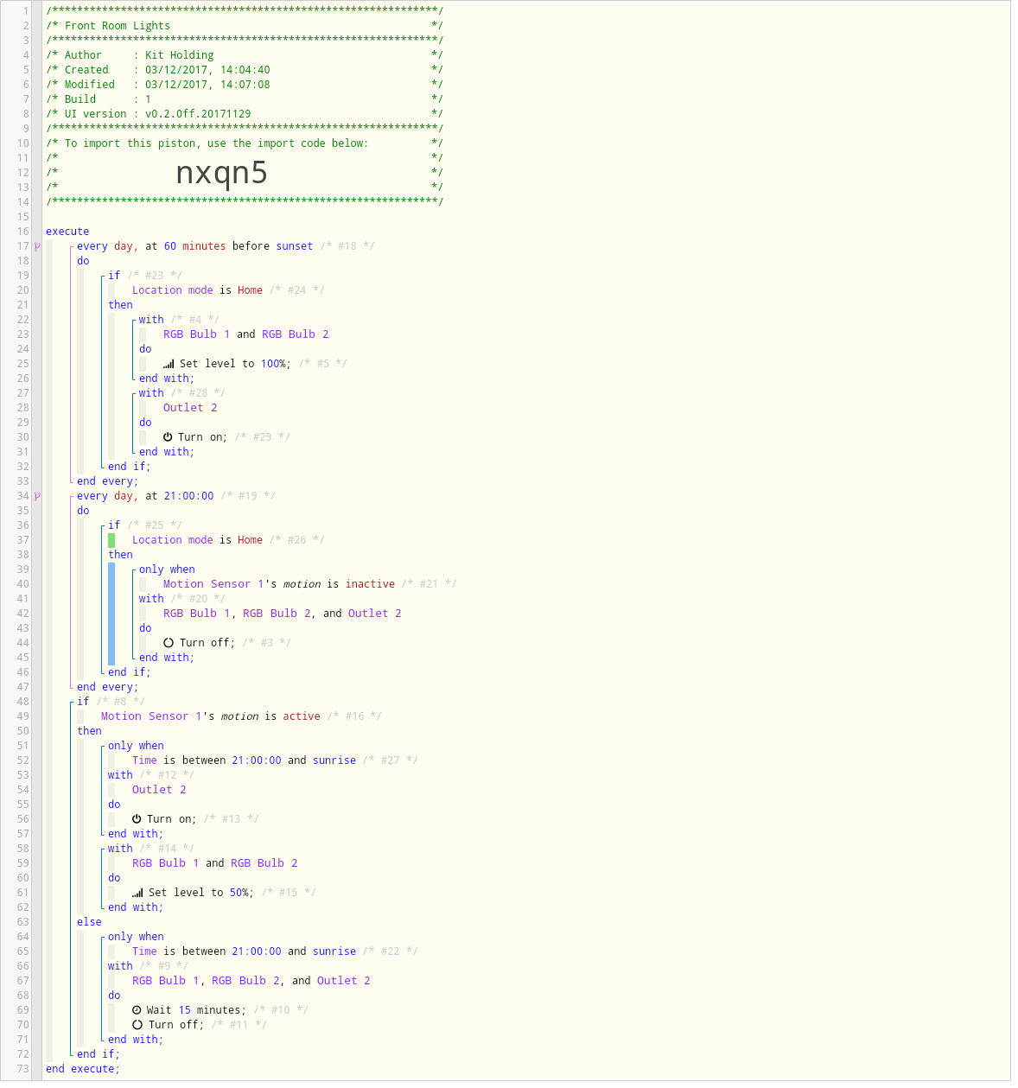The height and width of the screenshot is (1088, 1018).
Task: Click 'sunrise' in time restriction #27
Action: pyautogui.click(x=334, y=760)
